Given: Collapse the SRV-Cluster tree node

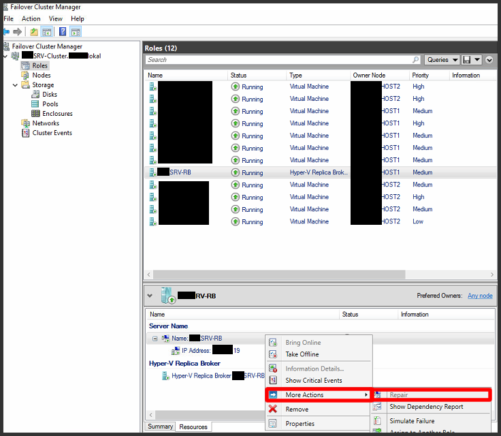Looking at the screenshot, I should point(5,57).
